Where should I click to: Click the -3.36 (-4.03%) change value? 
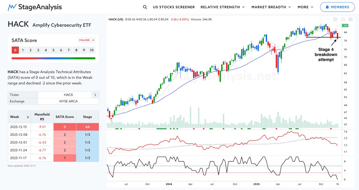click(179, 19)
